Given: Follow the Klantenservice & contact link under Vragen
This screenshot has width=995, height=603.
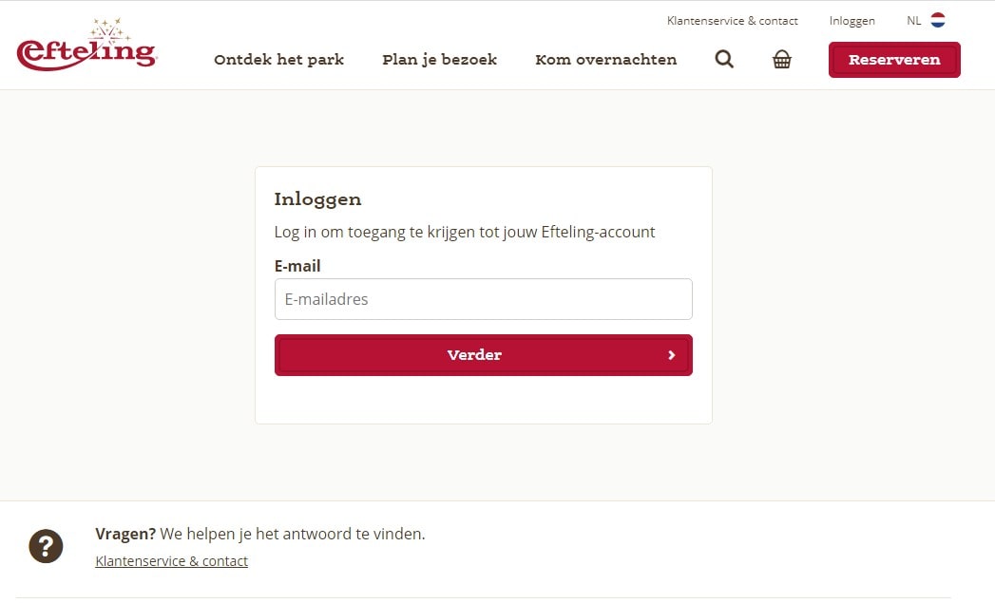Looking at the screenshot, I should [x=171, y=561].
